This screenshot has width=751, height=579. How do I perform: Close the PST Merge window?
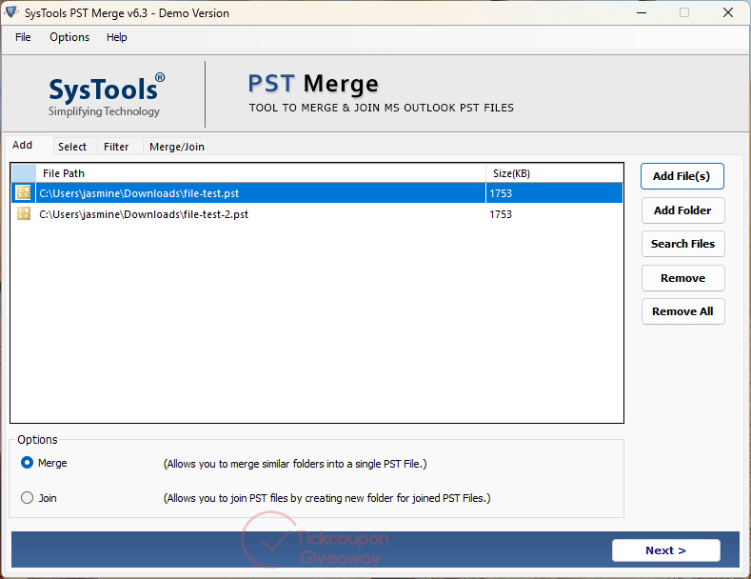(x=728, y=13)
